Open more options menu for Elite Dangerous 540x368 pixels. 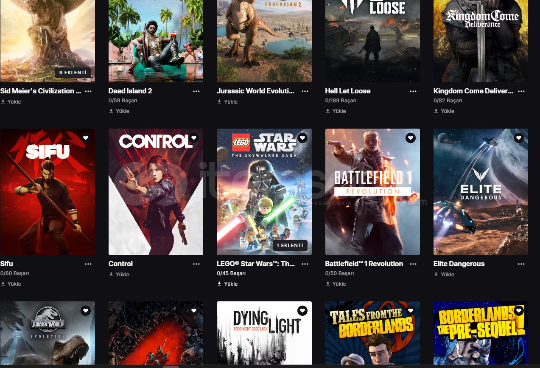click(x=521, y=264)
